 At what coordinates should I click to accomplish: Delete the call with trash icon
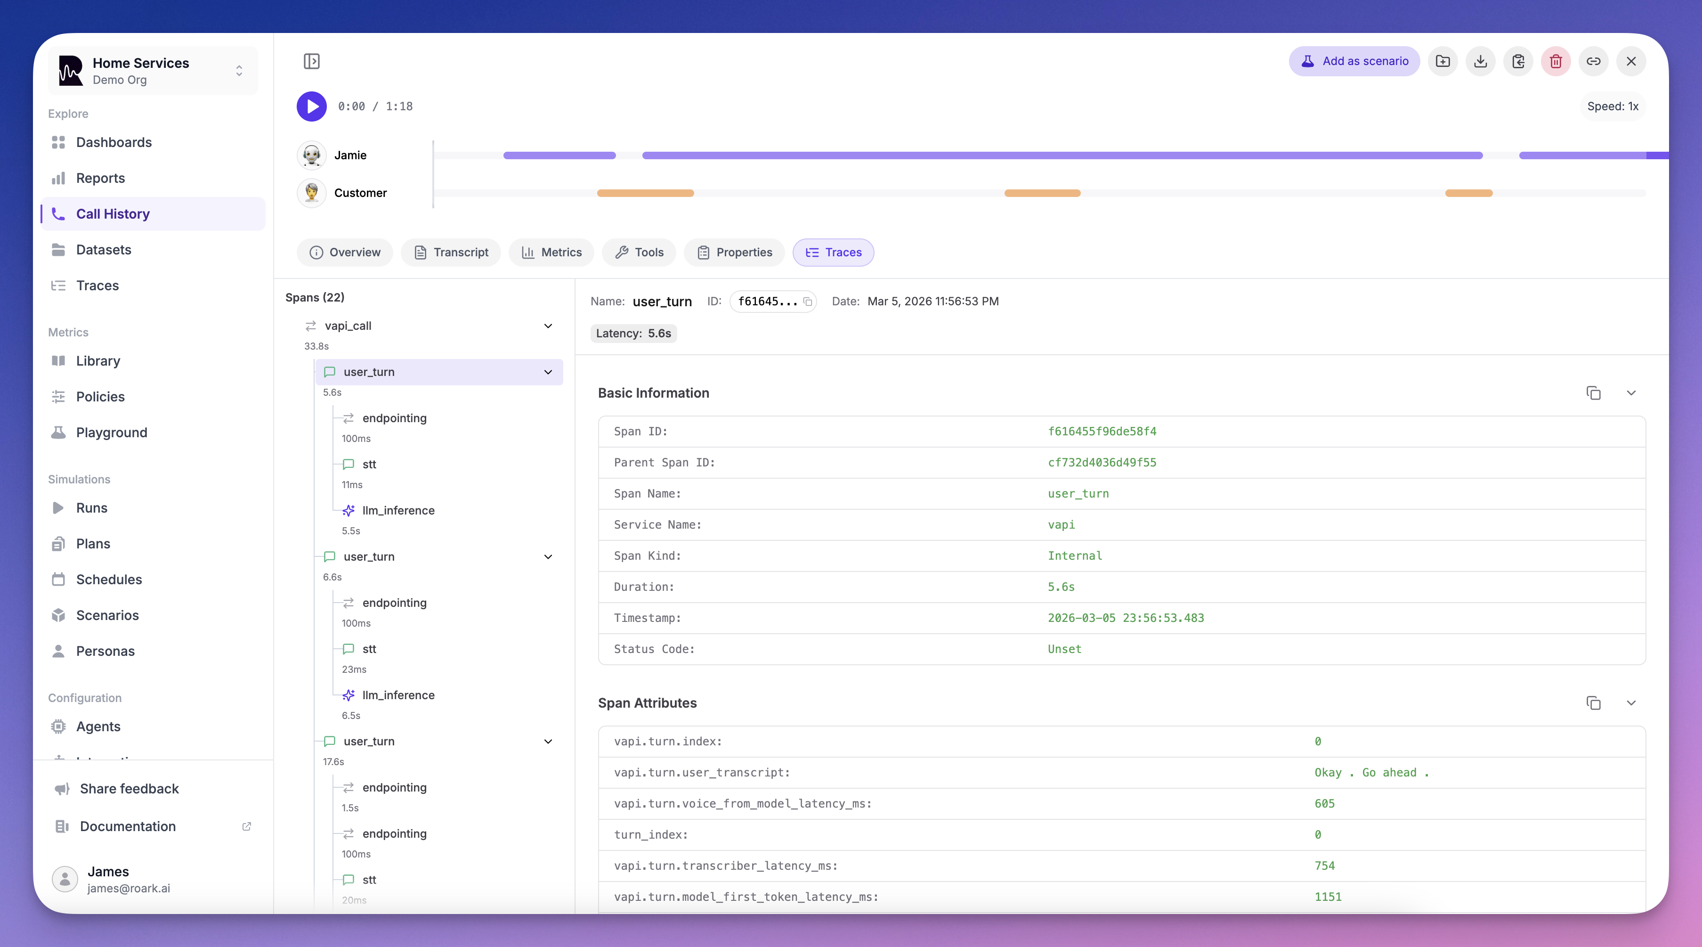pos(1556,61)
